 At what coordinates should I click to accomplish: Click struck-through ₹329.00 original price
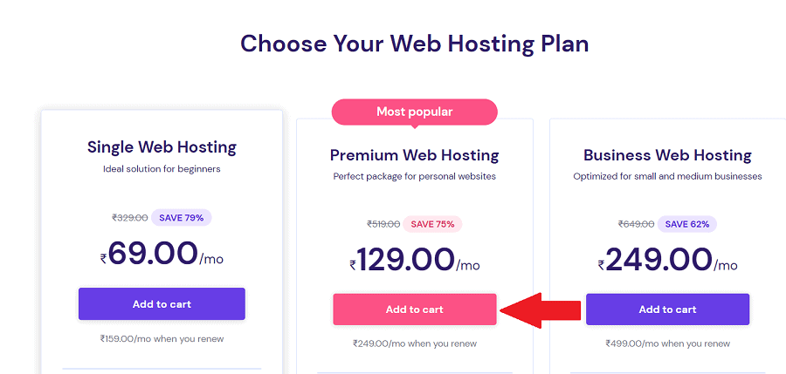coord(130,218)
